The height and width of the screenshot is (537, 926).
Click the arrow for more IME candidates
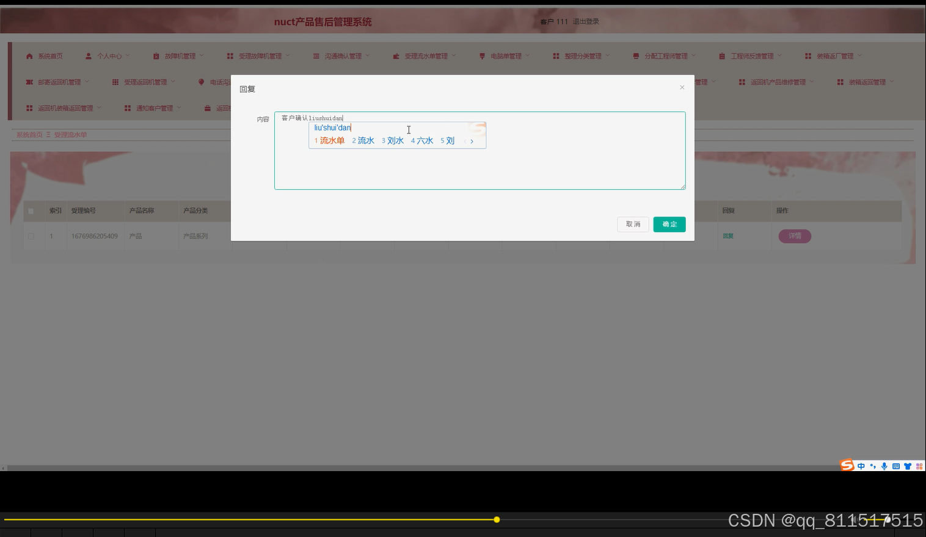click(x=472, y=141)
